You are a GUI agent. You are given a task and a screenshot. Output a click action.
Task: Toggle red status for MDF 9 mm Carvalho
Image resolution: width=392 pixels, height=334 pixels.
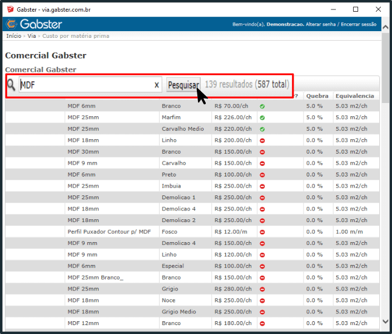point(262,164)
